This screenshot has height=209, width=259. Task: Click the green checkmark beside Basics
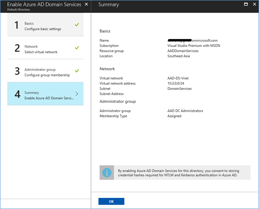[77, 25]
